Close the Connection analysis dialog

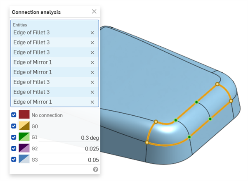click(94, 12)
